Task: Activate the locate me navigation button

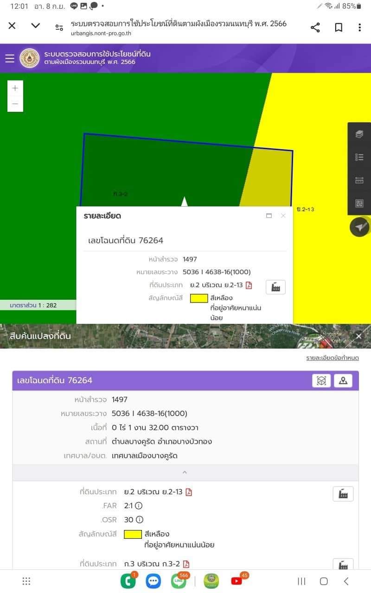Action: tap(360, 227)
